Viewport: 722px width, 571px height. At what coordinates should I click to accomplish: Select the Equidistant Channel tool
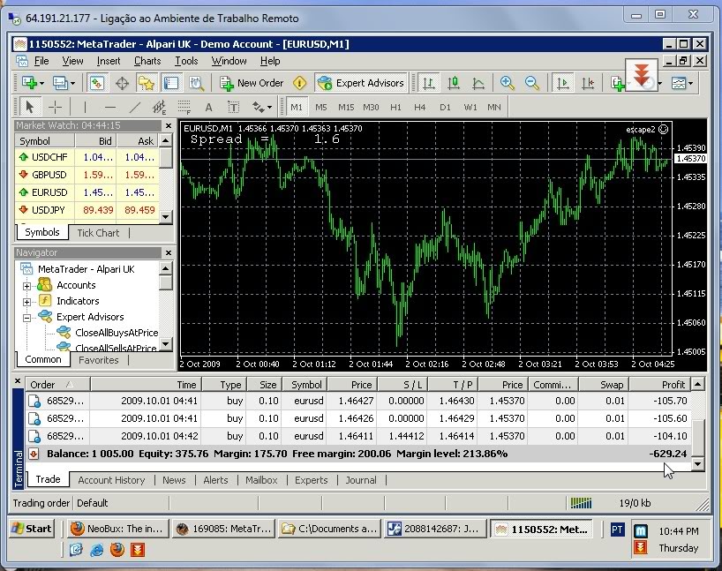pos(160,108)
